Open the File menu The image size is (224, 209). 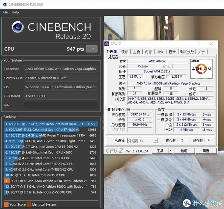click(x=5, y=12)
